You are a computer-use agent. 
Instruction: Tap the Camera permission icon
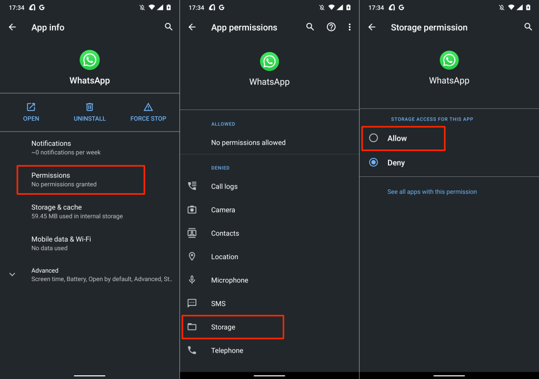point(192,210)
